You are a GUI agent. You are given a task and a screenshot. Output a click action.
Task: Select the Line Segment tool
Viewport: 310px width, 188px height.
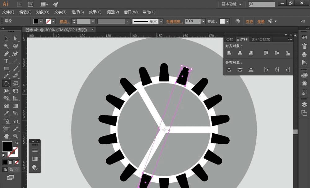15,61
